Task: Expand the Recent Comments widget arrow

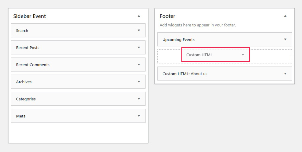Action: pyautogui.click(x=139, y=65)
